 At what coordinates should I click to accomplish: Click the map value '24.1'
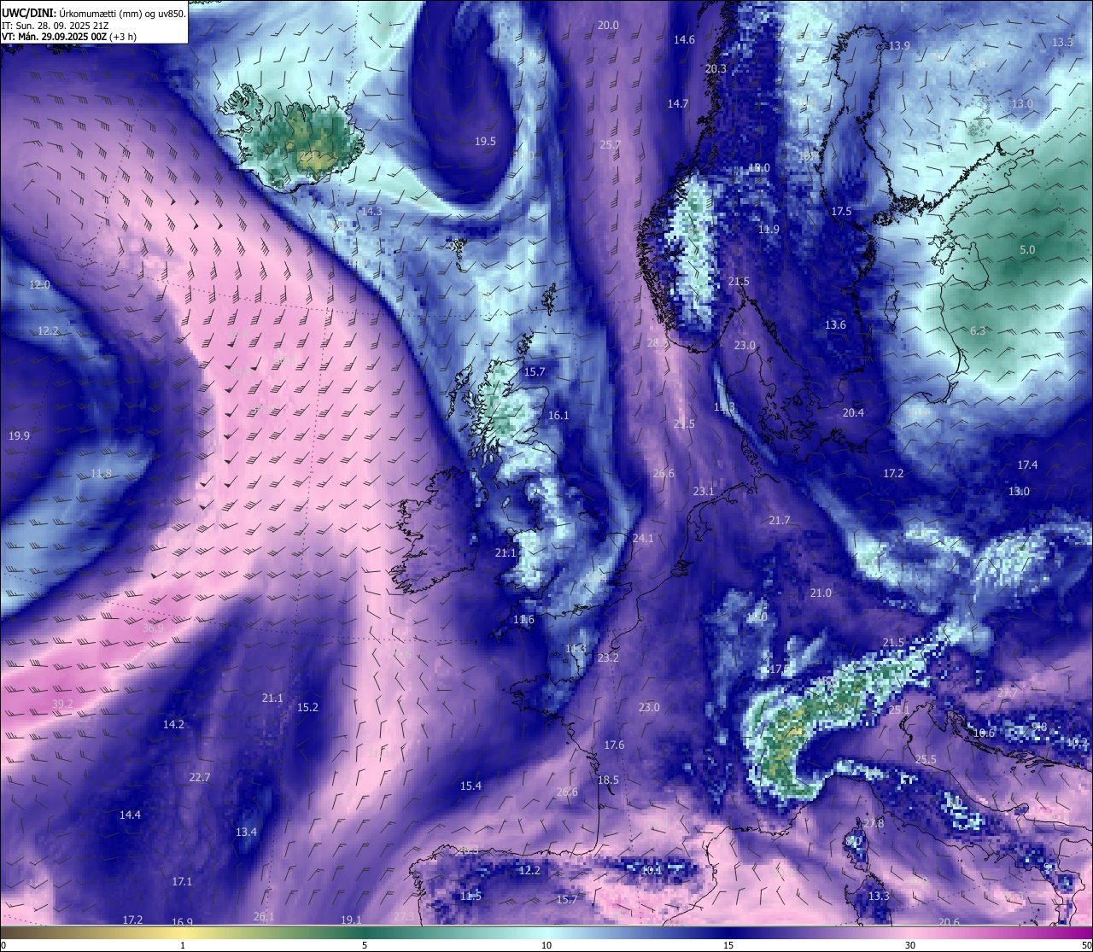(x=643, y=539)
